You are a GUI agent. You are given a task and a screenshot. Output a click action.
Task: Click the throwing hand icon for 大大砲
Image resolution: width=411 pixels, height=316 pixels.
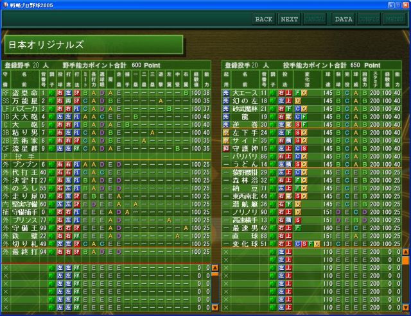[x=60, y=117]
